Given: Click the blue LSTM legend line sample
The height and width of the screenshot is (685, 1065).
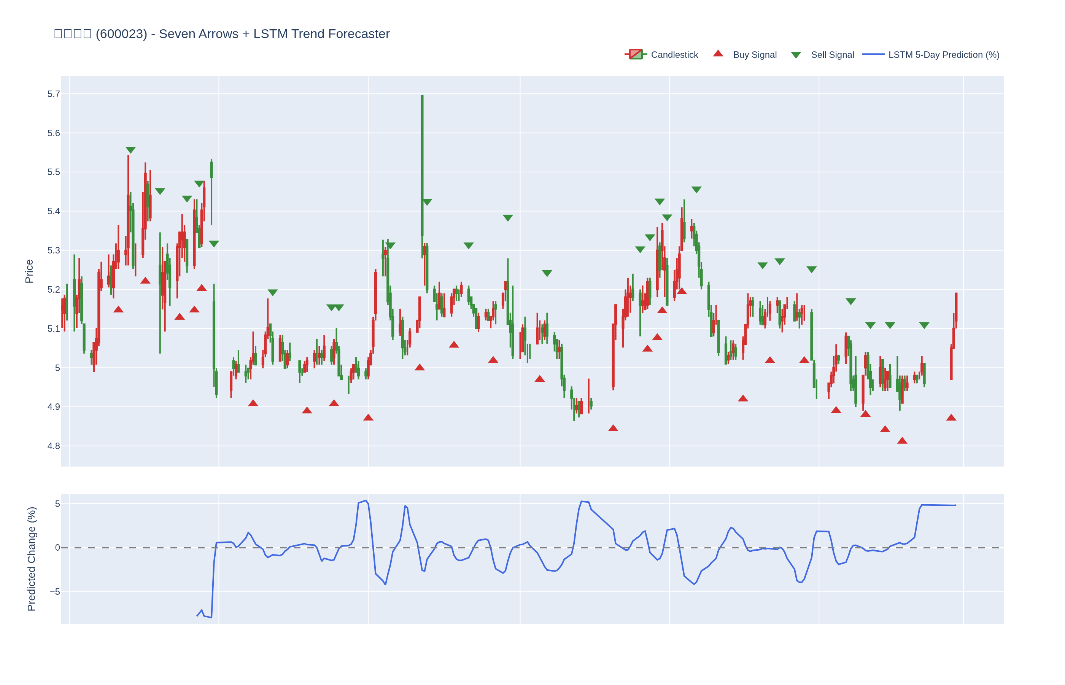Looking at the screenshot, I should (873, 54).
